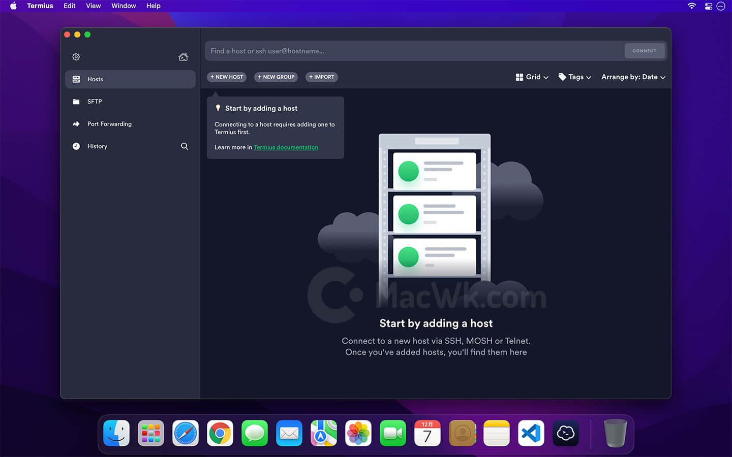Open Calendar from the Dock
Image resolution: width=732 pixels, height=457 pixels.
[x=428, y=433]
